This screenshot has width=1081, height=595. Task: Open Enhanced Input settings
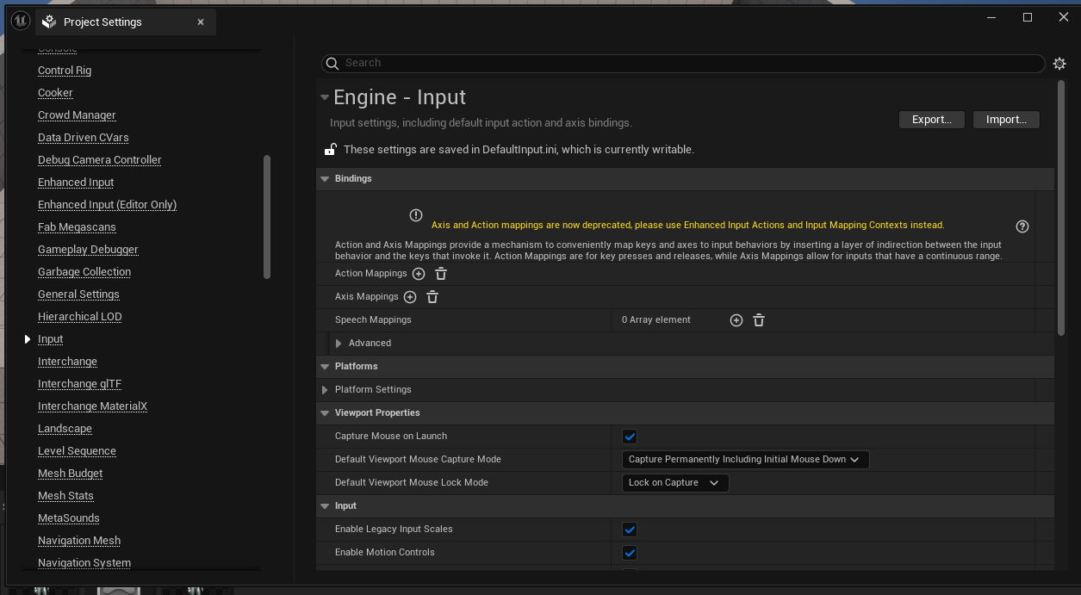(76, 183)
